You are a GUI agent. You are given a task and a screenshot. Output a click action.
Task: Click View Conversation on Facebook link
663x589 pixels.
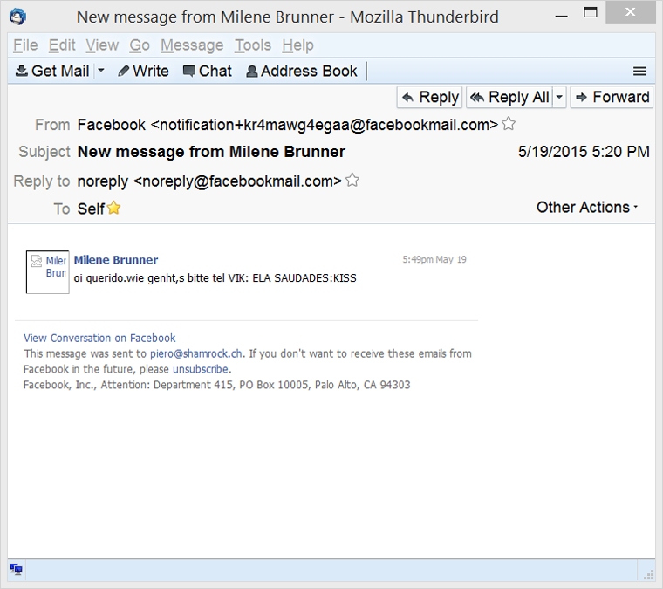(x=99, y=338)
